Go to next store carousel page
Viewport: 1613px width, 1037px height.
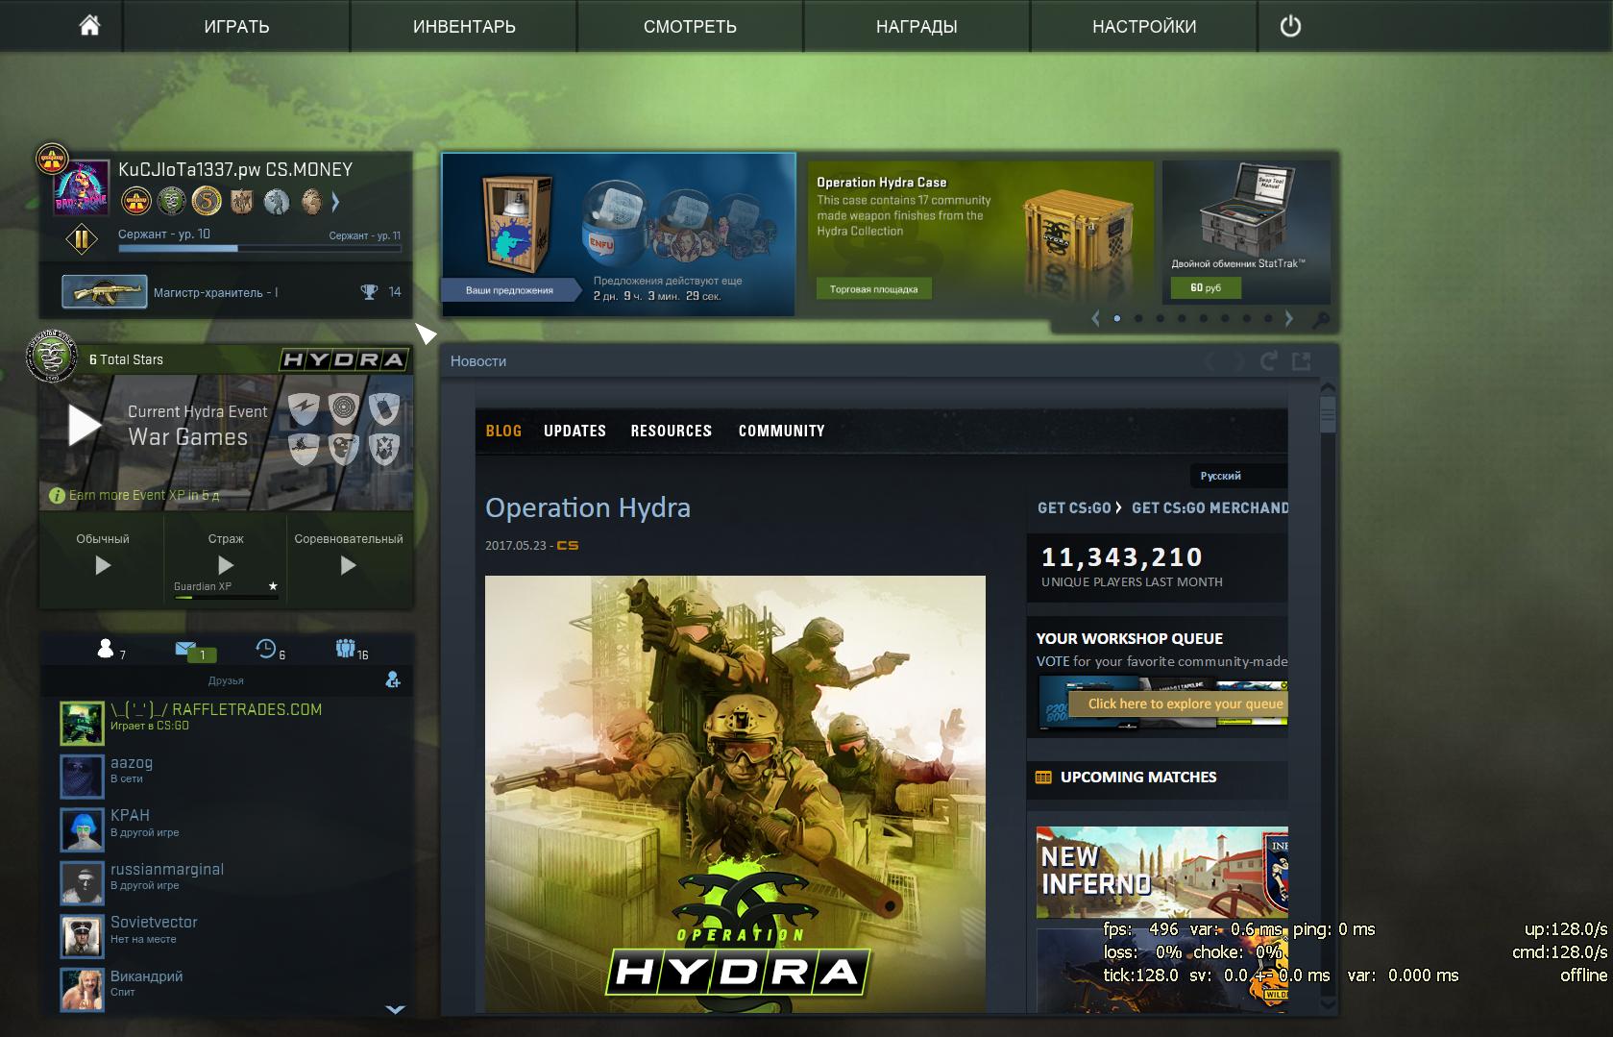tap(1289, 318)
